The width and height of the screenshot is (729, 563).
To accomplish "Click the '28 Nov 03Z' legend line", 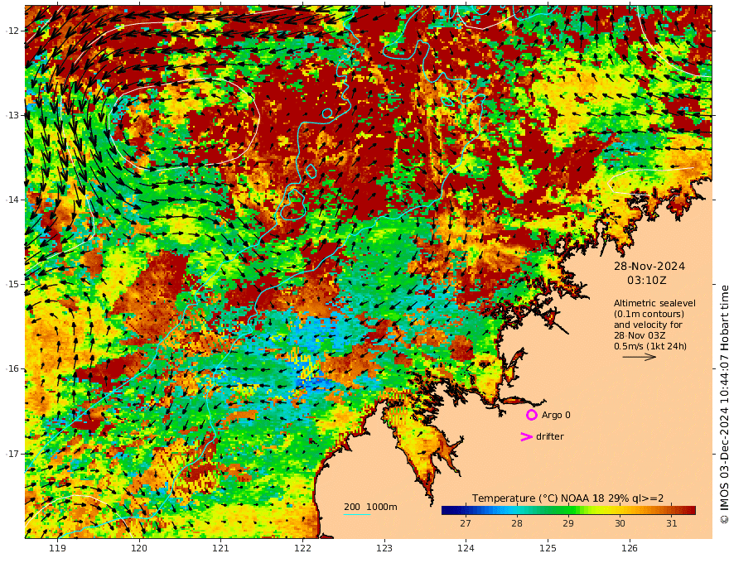I will (640, 335).
